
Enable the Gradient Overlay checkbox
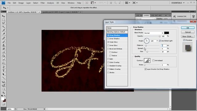[x=108, y=66]
